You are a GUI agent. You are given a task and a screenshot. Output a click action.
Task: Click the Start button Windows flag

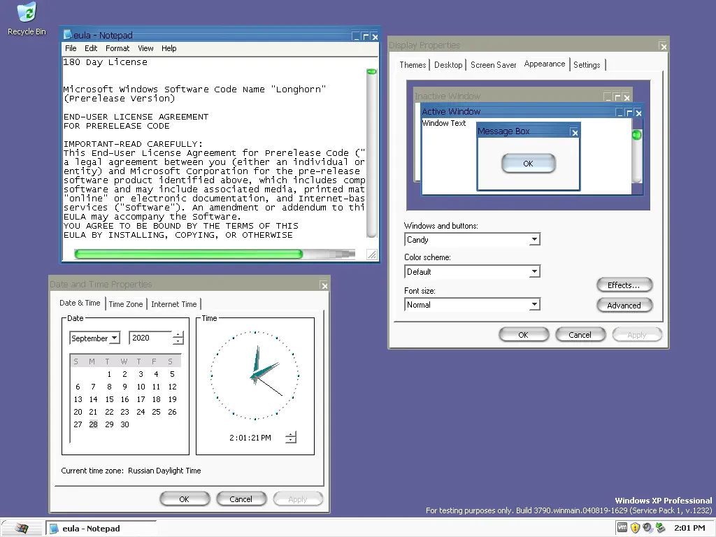click(x=21, y=528)
